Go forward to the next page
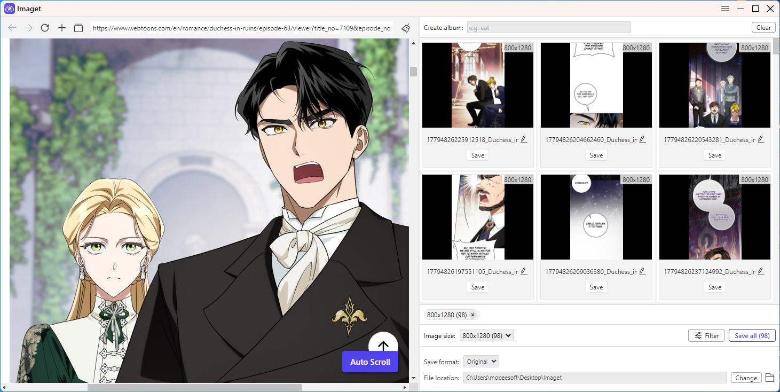This screenshot has height=392, width=780. coord(28,28)
